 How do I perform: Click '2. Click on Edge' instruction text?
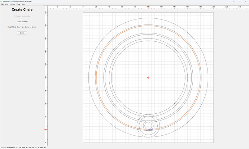click(x=22, y=22)
